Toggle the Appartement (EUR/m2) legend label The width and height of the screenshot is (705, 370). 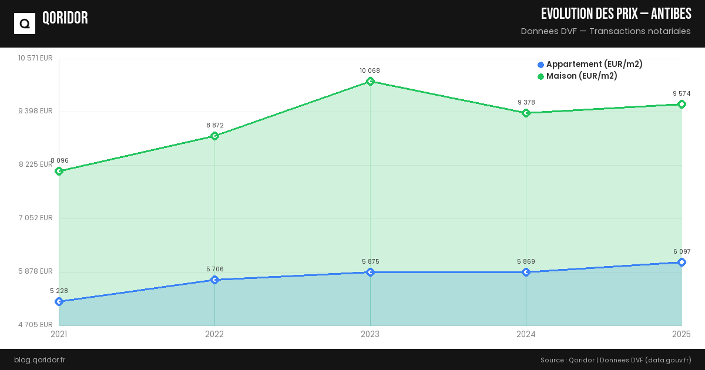pyautogui.click(x=594, y=65)
